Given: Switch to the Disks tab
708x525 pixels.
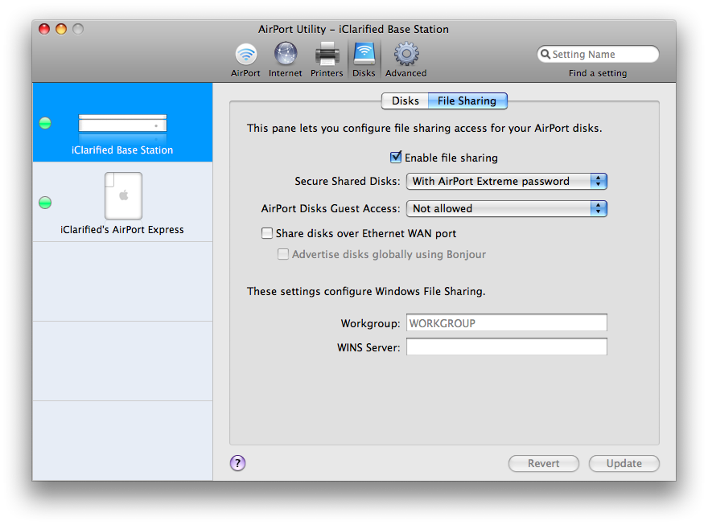Looking at the screenshot, I should click(x=405, y=101).
